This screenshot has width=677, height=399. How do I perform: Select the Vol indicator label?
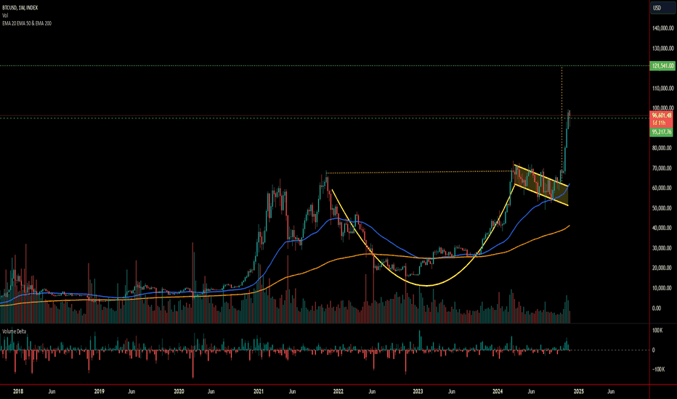point(5,15)
